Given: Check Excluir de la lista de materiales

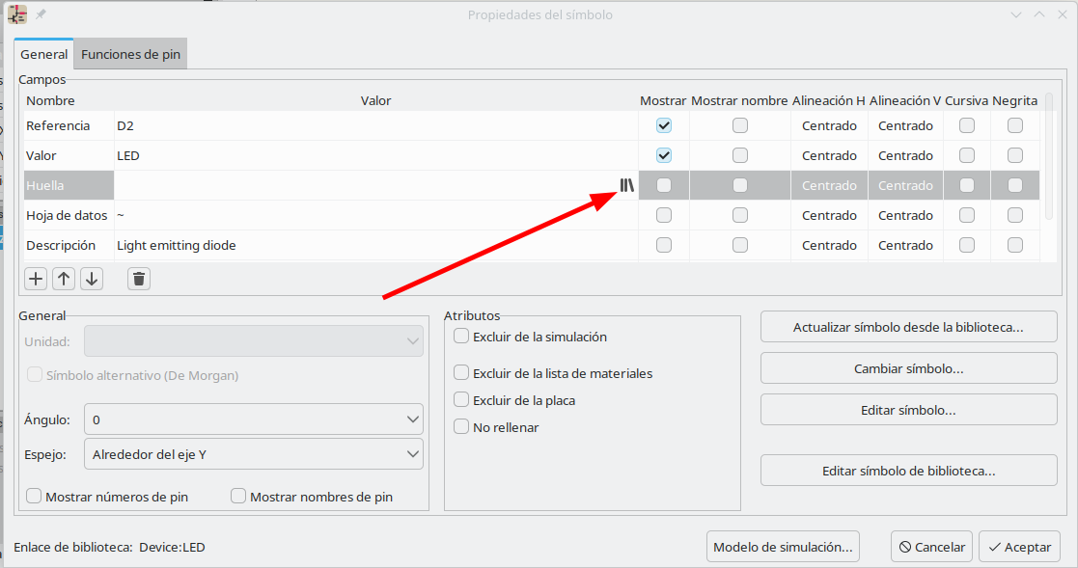Looking at the screenshot, I should [461, 373].
